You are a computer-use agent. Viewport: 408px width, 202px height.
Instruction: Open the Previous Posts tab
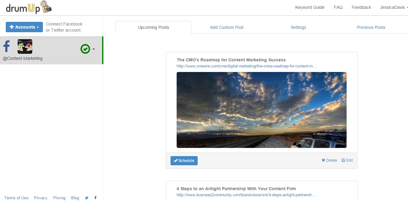coord(371,27)
